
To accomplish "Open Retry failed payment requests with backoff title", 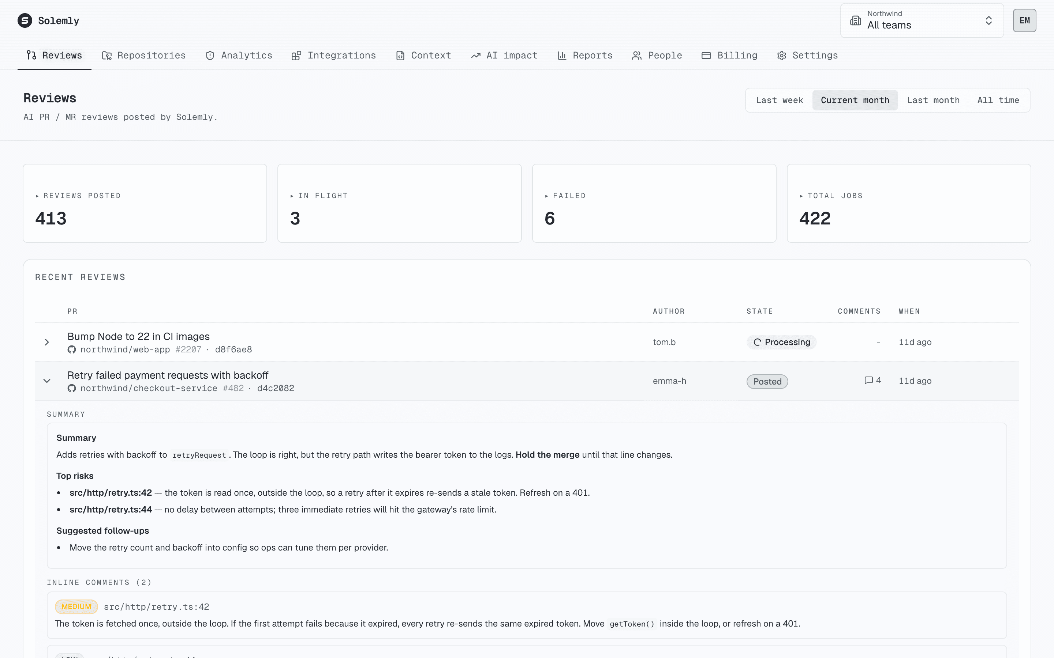I will coord(168,375).
